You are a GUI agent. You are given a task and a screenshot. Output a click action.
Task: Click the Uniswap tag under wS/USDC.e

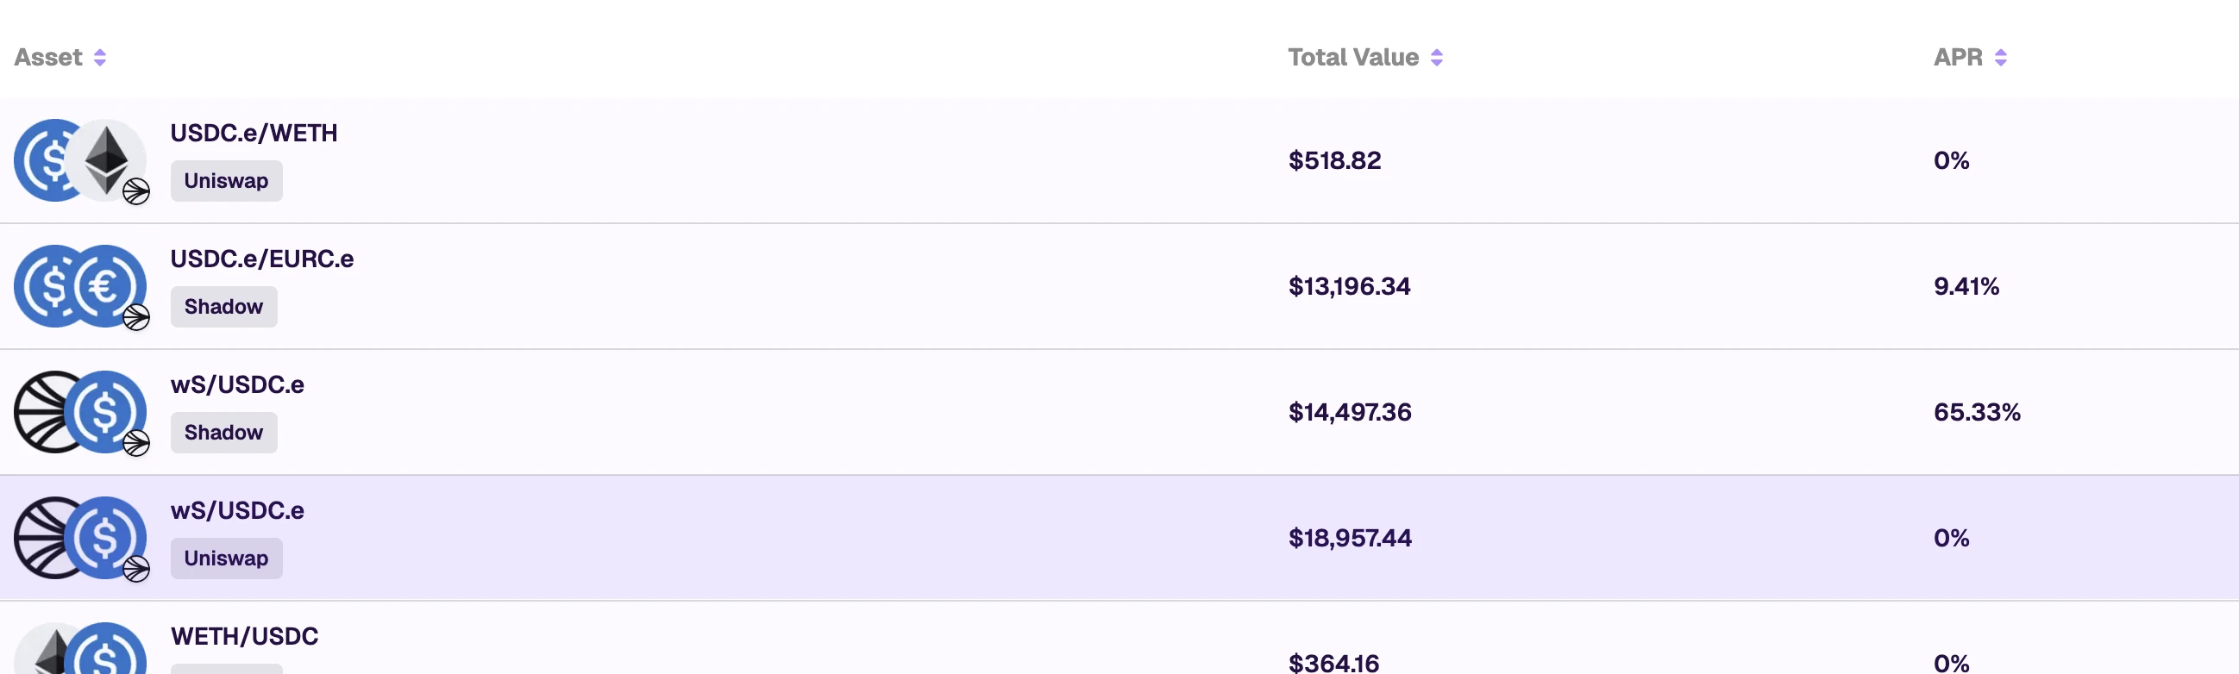click(x=226, y=559)
